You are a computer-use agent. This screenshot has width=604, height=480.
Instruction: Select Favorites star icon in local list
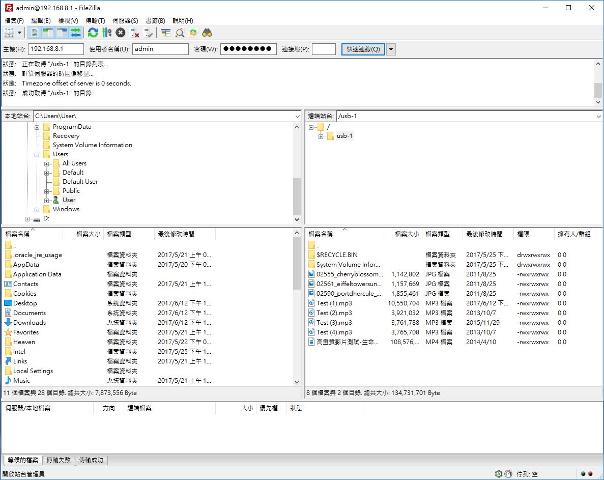[x=8, y=332]
